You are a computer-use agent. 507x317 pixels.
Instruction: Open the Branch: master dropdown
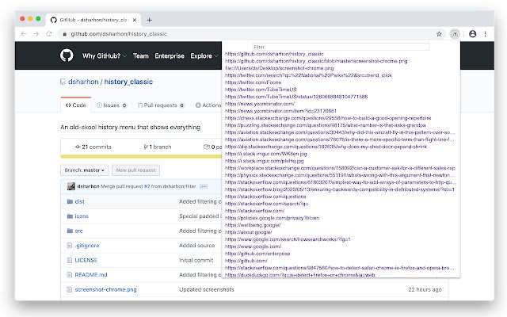[x=85, y=170]
